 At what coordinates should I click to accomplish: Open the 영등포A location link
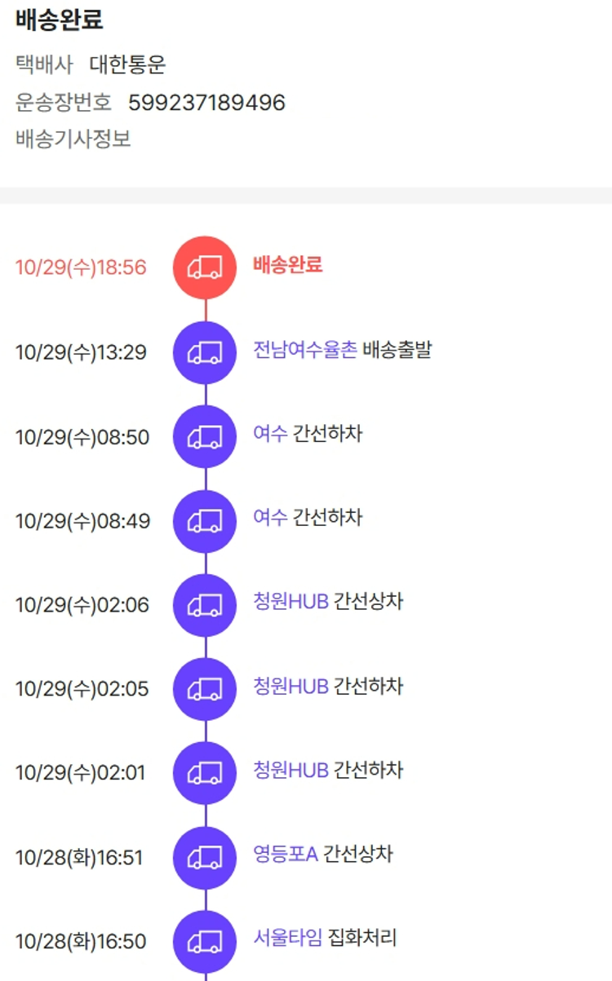(x=285, y=854)
